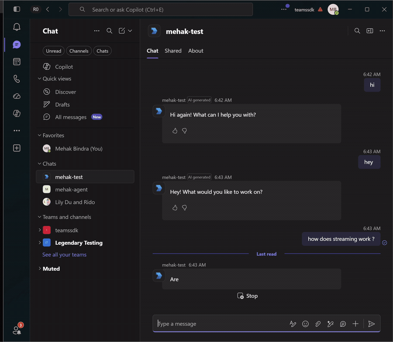This screenshot has width=393, height=342.
Task: Focus the Type a message box
Action: (x=221, y=324)
